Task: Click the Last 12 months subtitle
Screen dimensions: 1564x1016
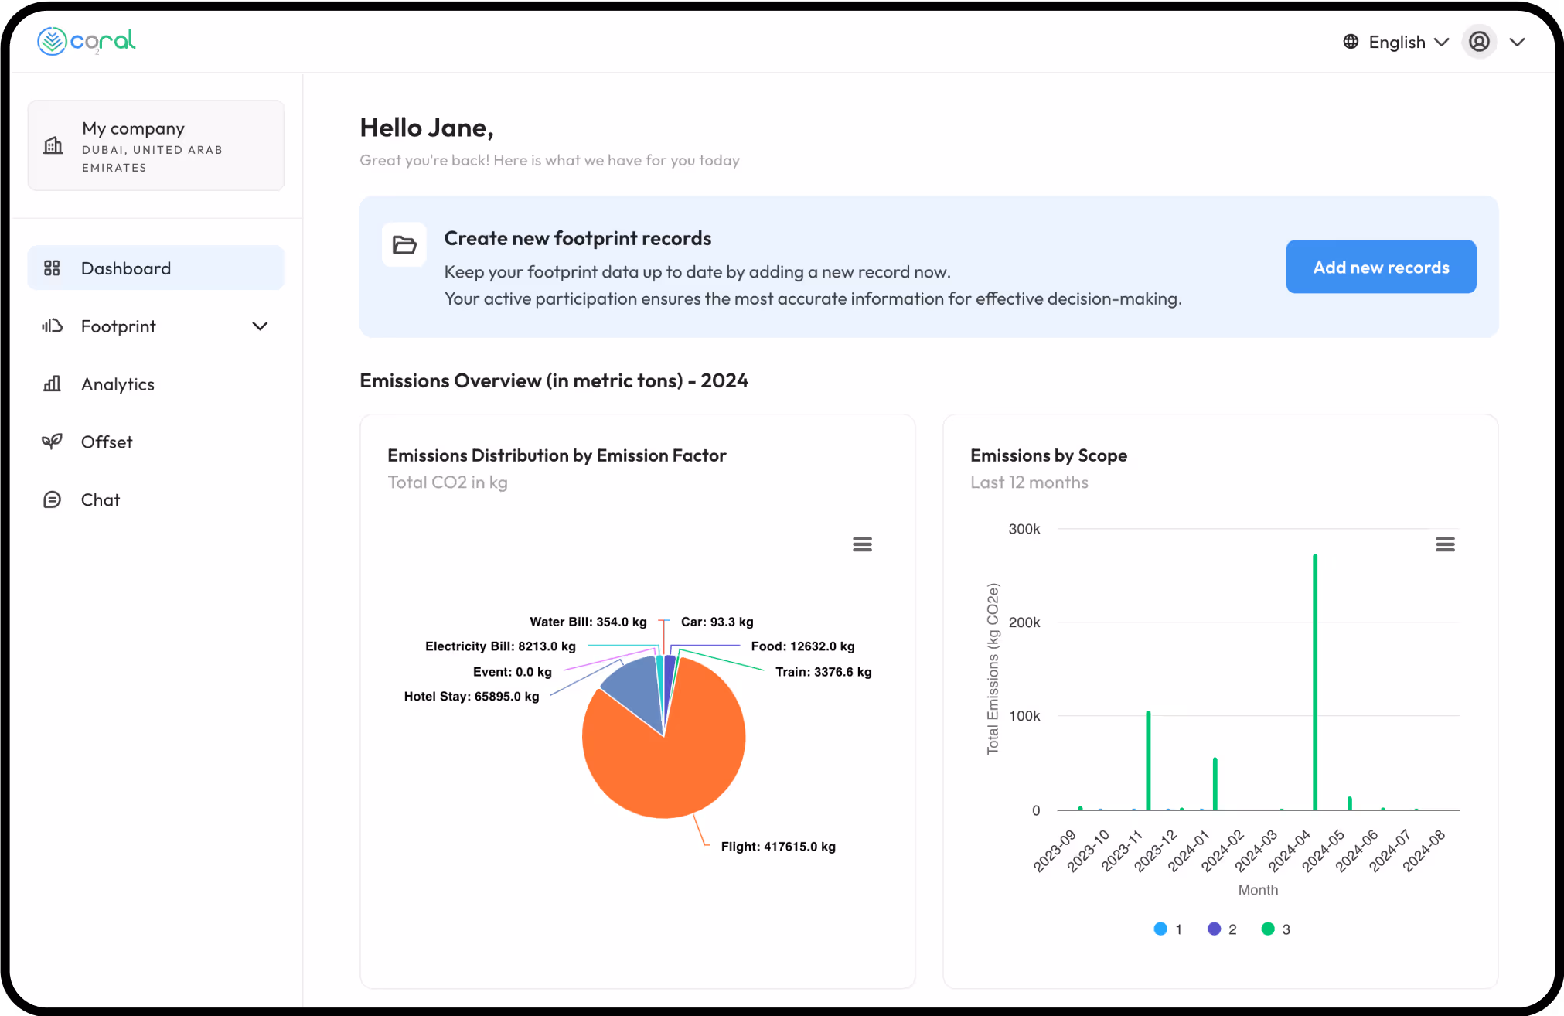Action: tap(1029, 482)
